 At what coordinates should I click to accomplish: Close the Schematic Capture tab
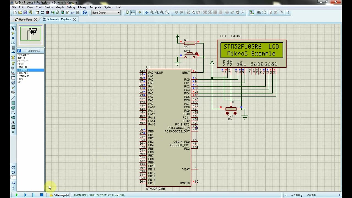[75, 20]
